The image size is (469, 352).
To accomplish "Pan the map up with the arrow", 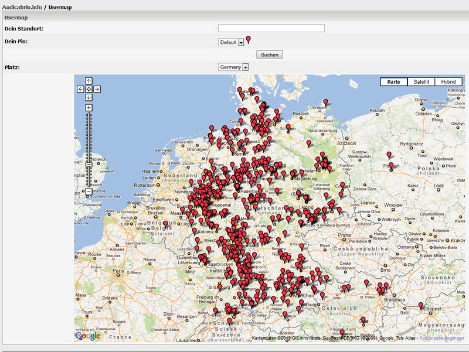I will coord(89,81).
